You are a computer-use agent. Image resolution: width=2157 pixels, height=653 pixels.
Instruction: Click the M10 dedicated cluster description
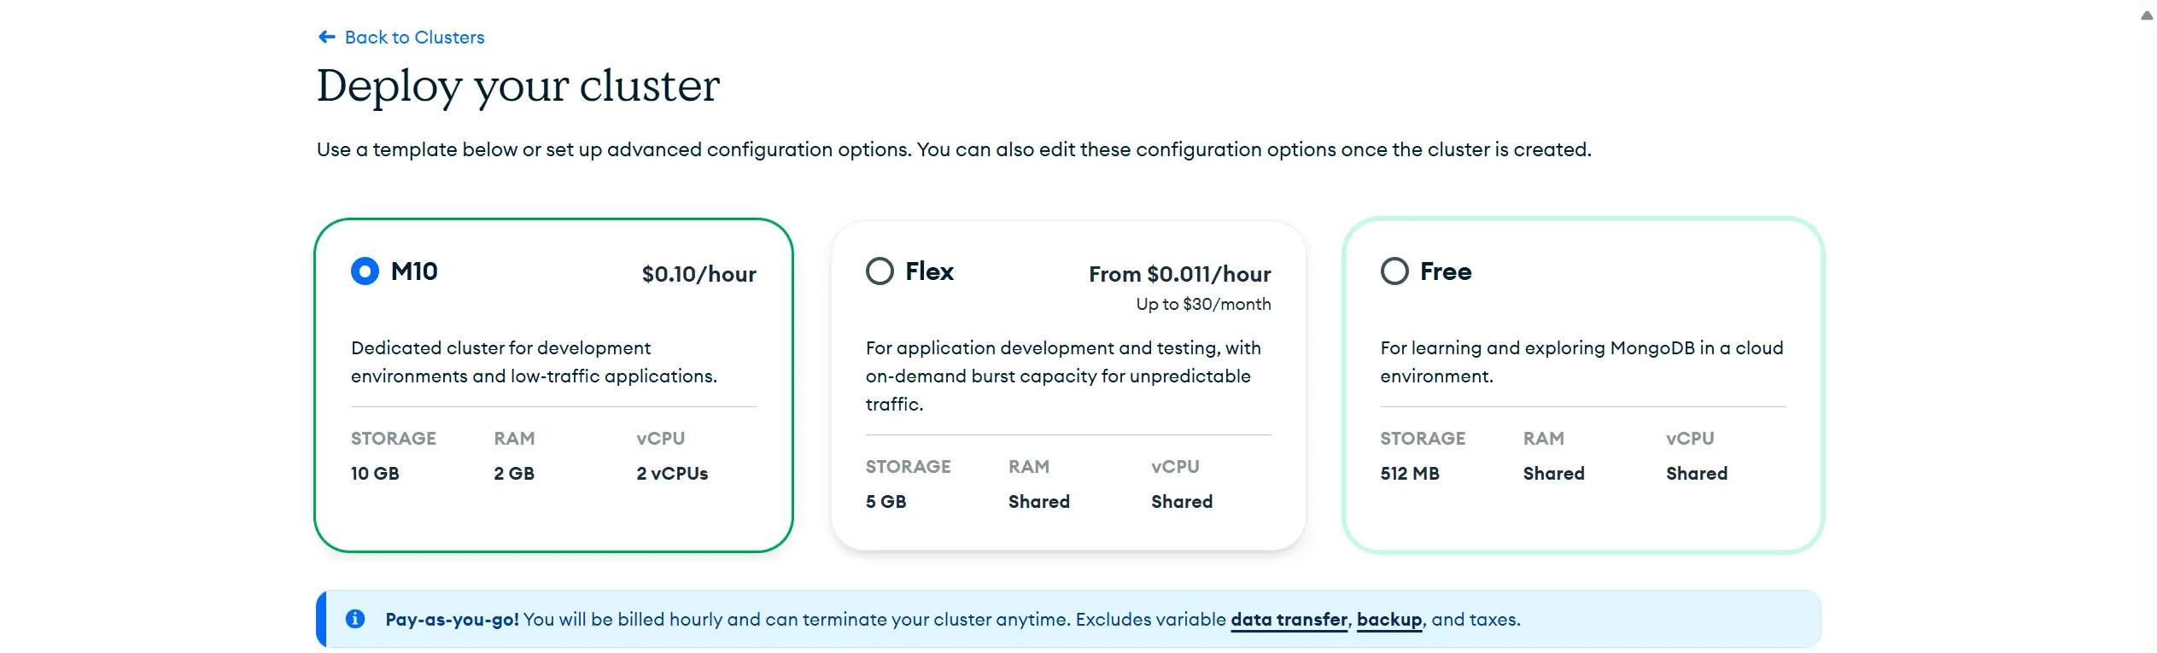[534, 362]
